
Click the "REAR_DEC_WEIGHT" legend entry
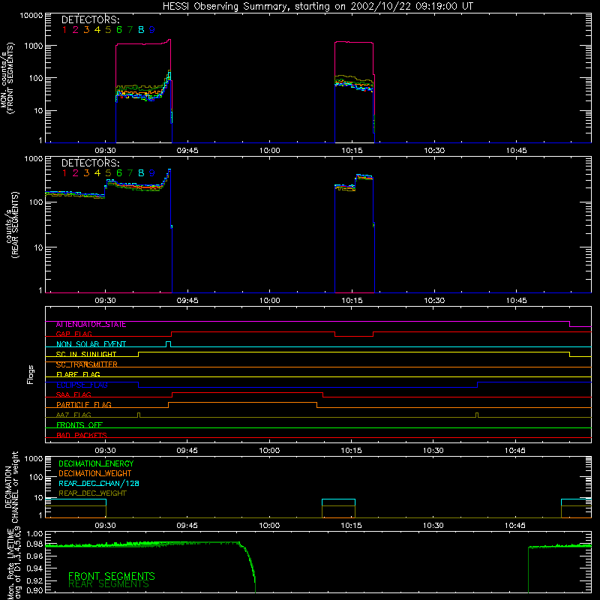92,493
